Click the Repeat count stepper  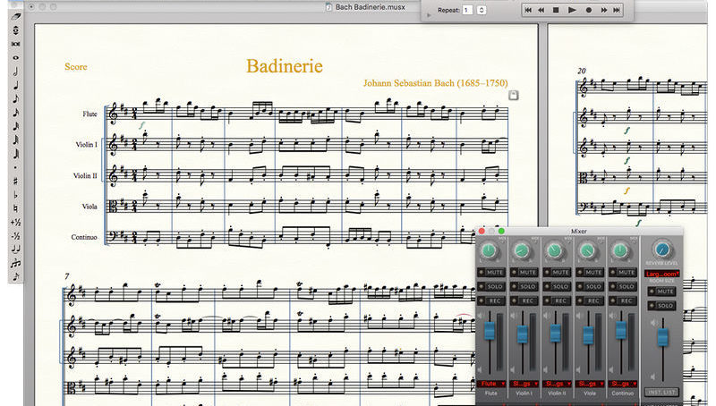click(x=482, y=10)
